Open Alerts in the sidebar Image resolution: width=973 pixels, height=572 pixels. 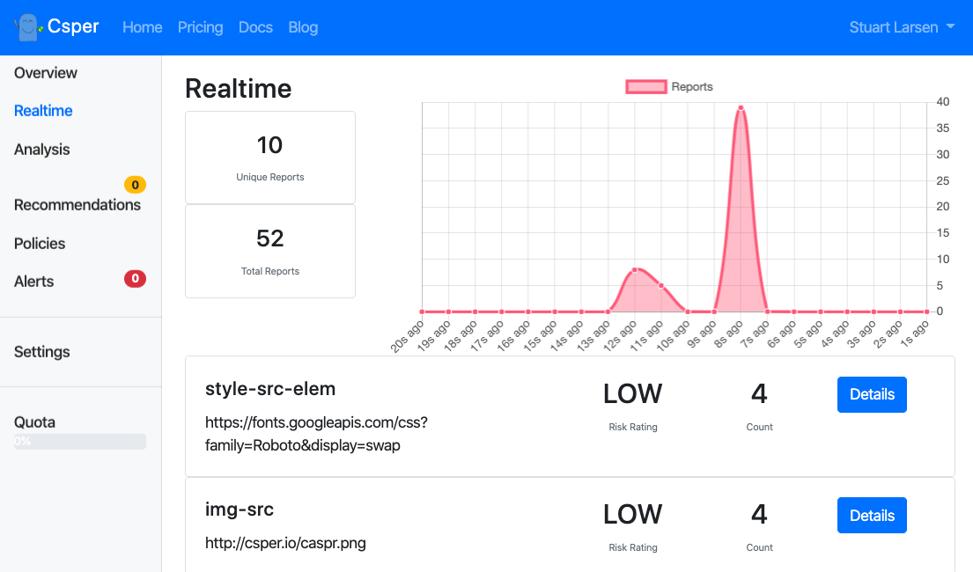click(x=33, y=282)
